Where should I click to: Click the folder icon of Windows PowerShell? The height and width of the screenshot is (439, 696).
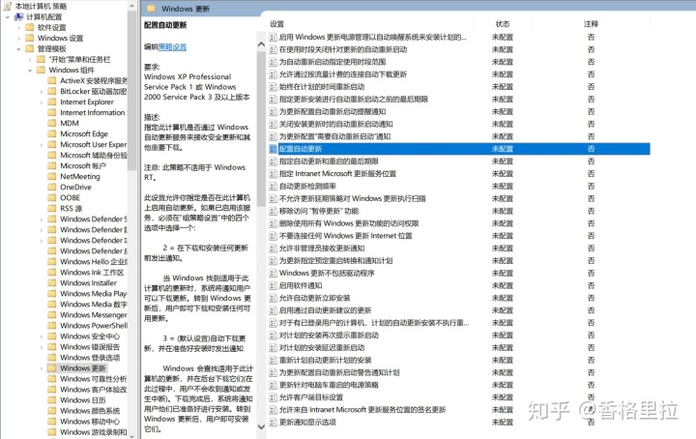pos(52,326)
